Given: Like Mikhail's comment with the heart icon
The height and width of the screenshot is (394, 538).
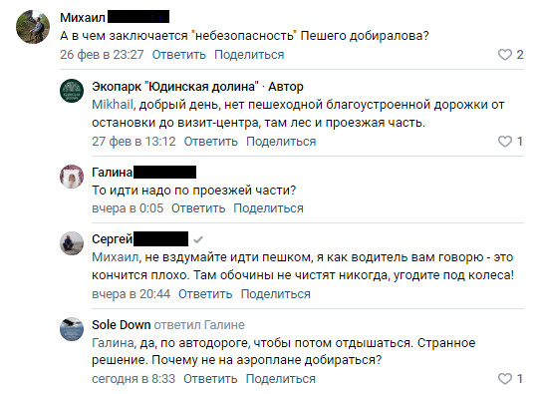Looking at the screenshot, I should [505, 55].
